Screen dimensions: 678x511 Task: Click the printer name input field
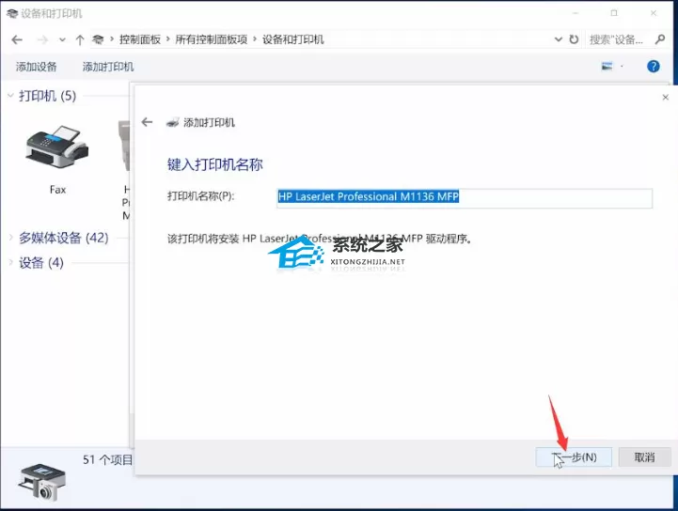pyautogui.click(x=464, y=198)
